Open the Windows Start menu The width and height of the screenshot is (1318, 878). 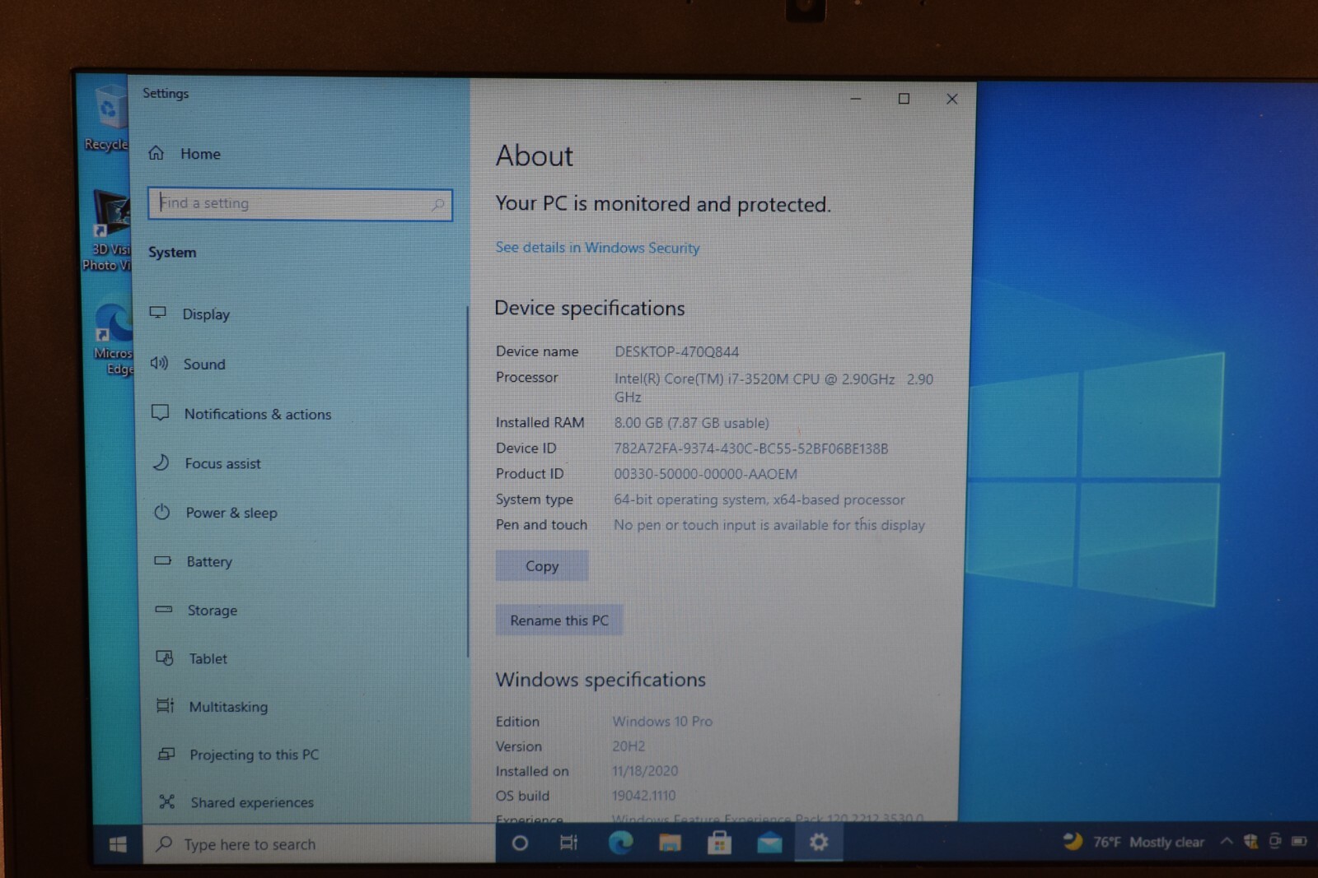point(118,844)
